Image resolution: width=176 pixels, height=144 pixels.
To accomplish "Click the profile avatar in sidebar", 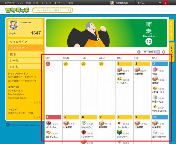I will pyautogui.click(x=13, y=25).
